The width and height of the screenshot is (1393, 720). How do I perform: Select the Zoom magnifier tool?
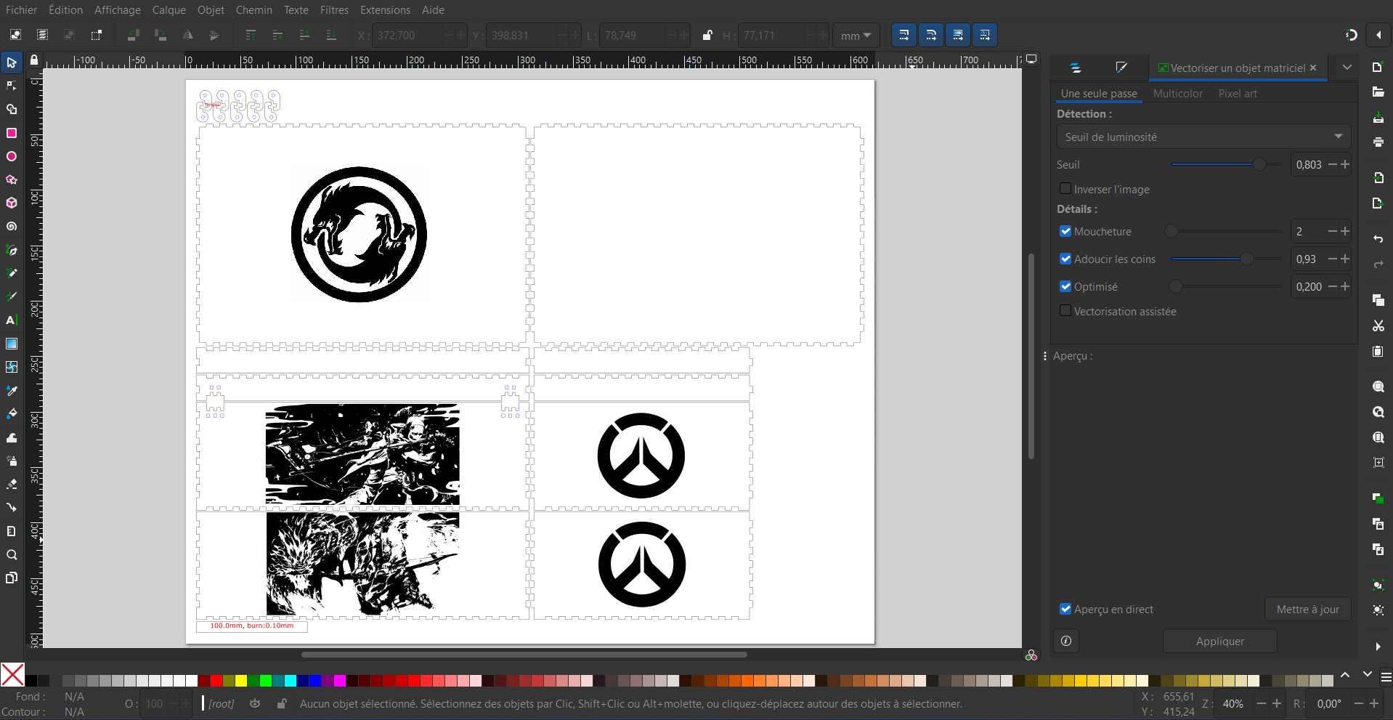12,554
